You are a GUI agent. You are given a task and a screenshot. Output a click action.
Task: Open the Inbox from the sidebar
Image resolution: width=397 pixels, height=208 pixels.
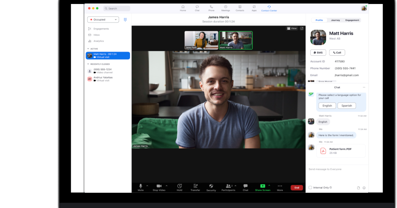tap(96, 35)
